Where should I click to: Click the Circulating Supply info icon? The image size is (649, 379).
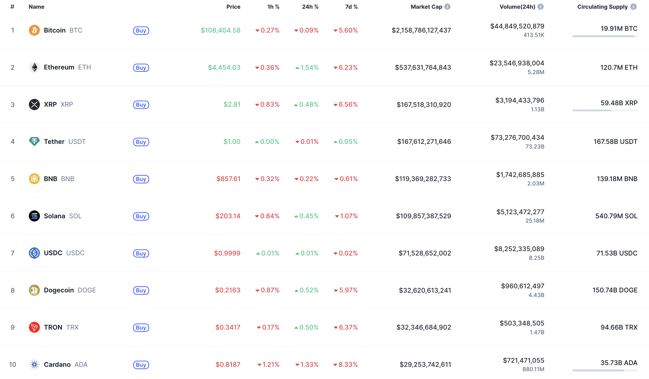[634, 7]
